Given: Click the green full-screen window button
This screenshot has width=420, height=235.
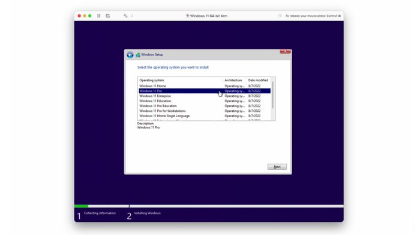Looking at the screenshot, I should click(90, 16).
